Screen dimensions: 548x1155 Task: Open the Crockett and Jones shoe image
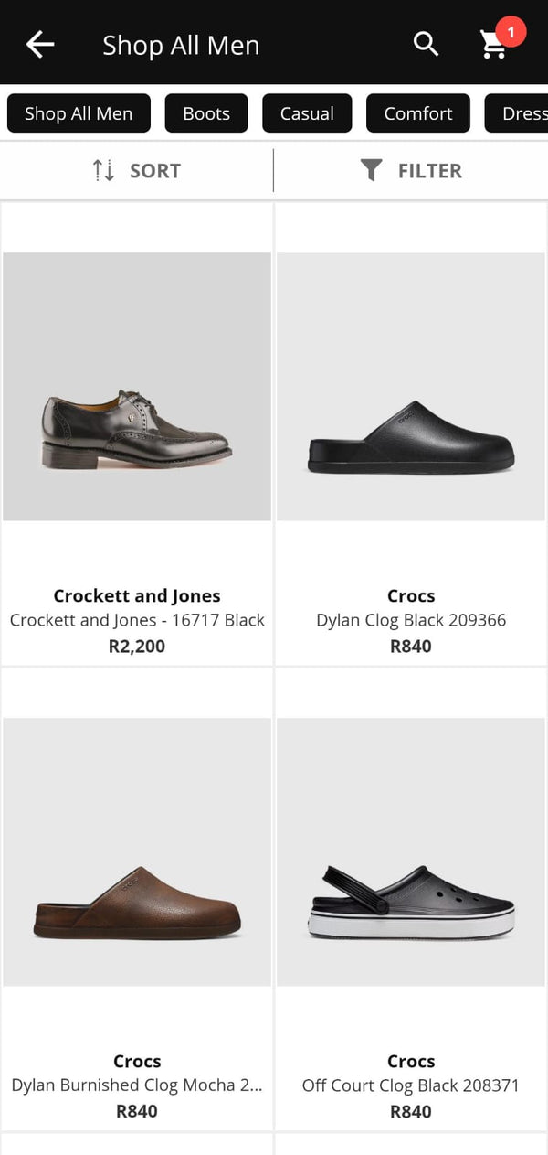(x=137, y=387)
